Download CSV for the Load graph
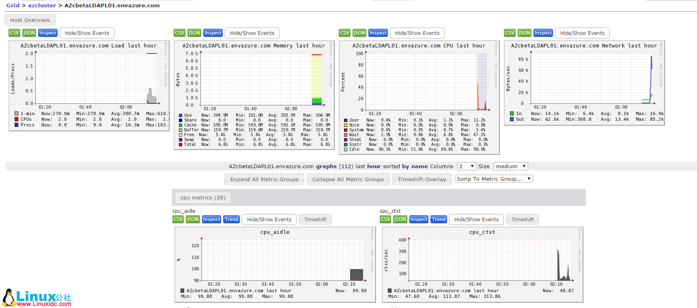 point(14,33)
